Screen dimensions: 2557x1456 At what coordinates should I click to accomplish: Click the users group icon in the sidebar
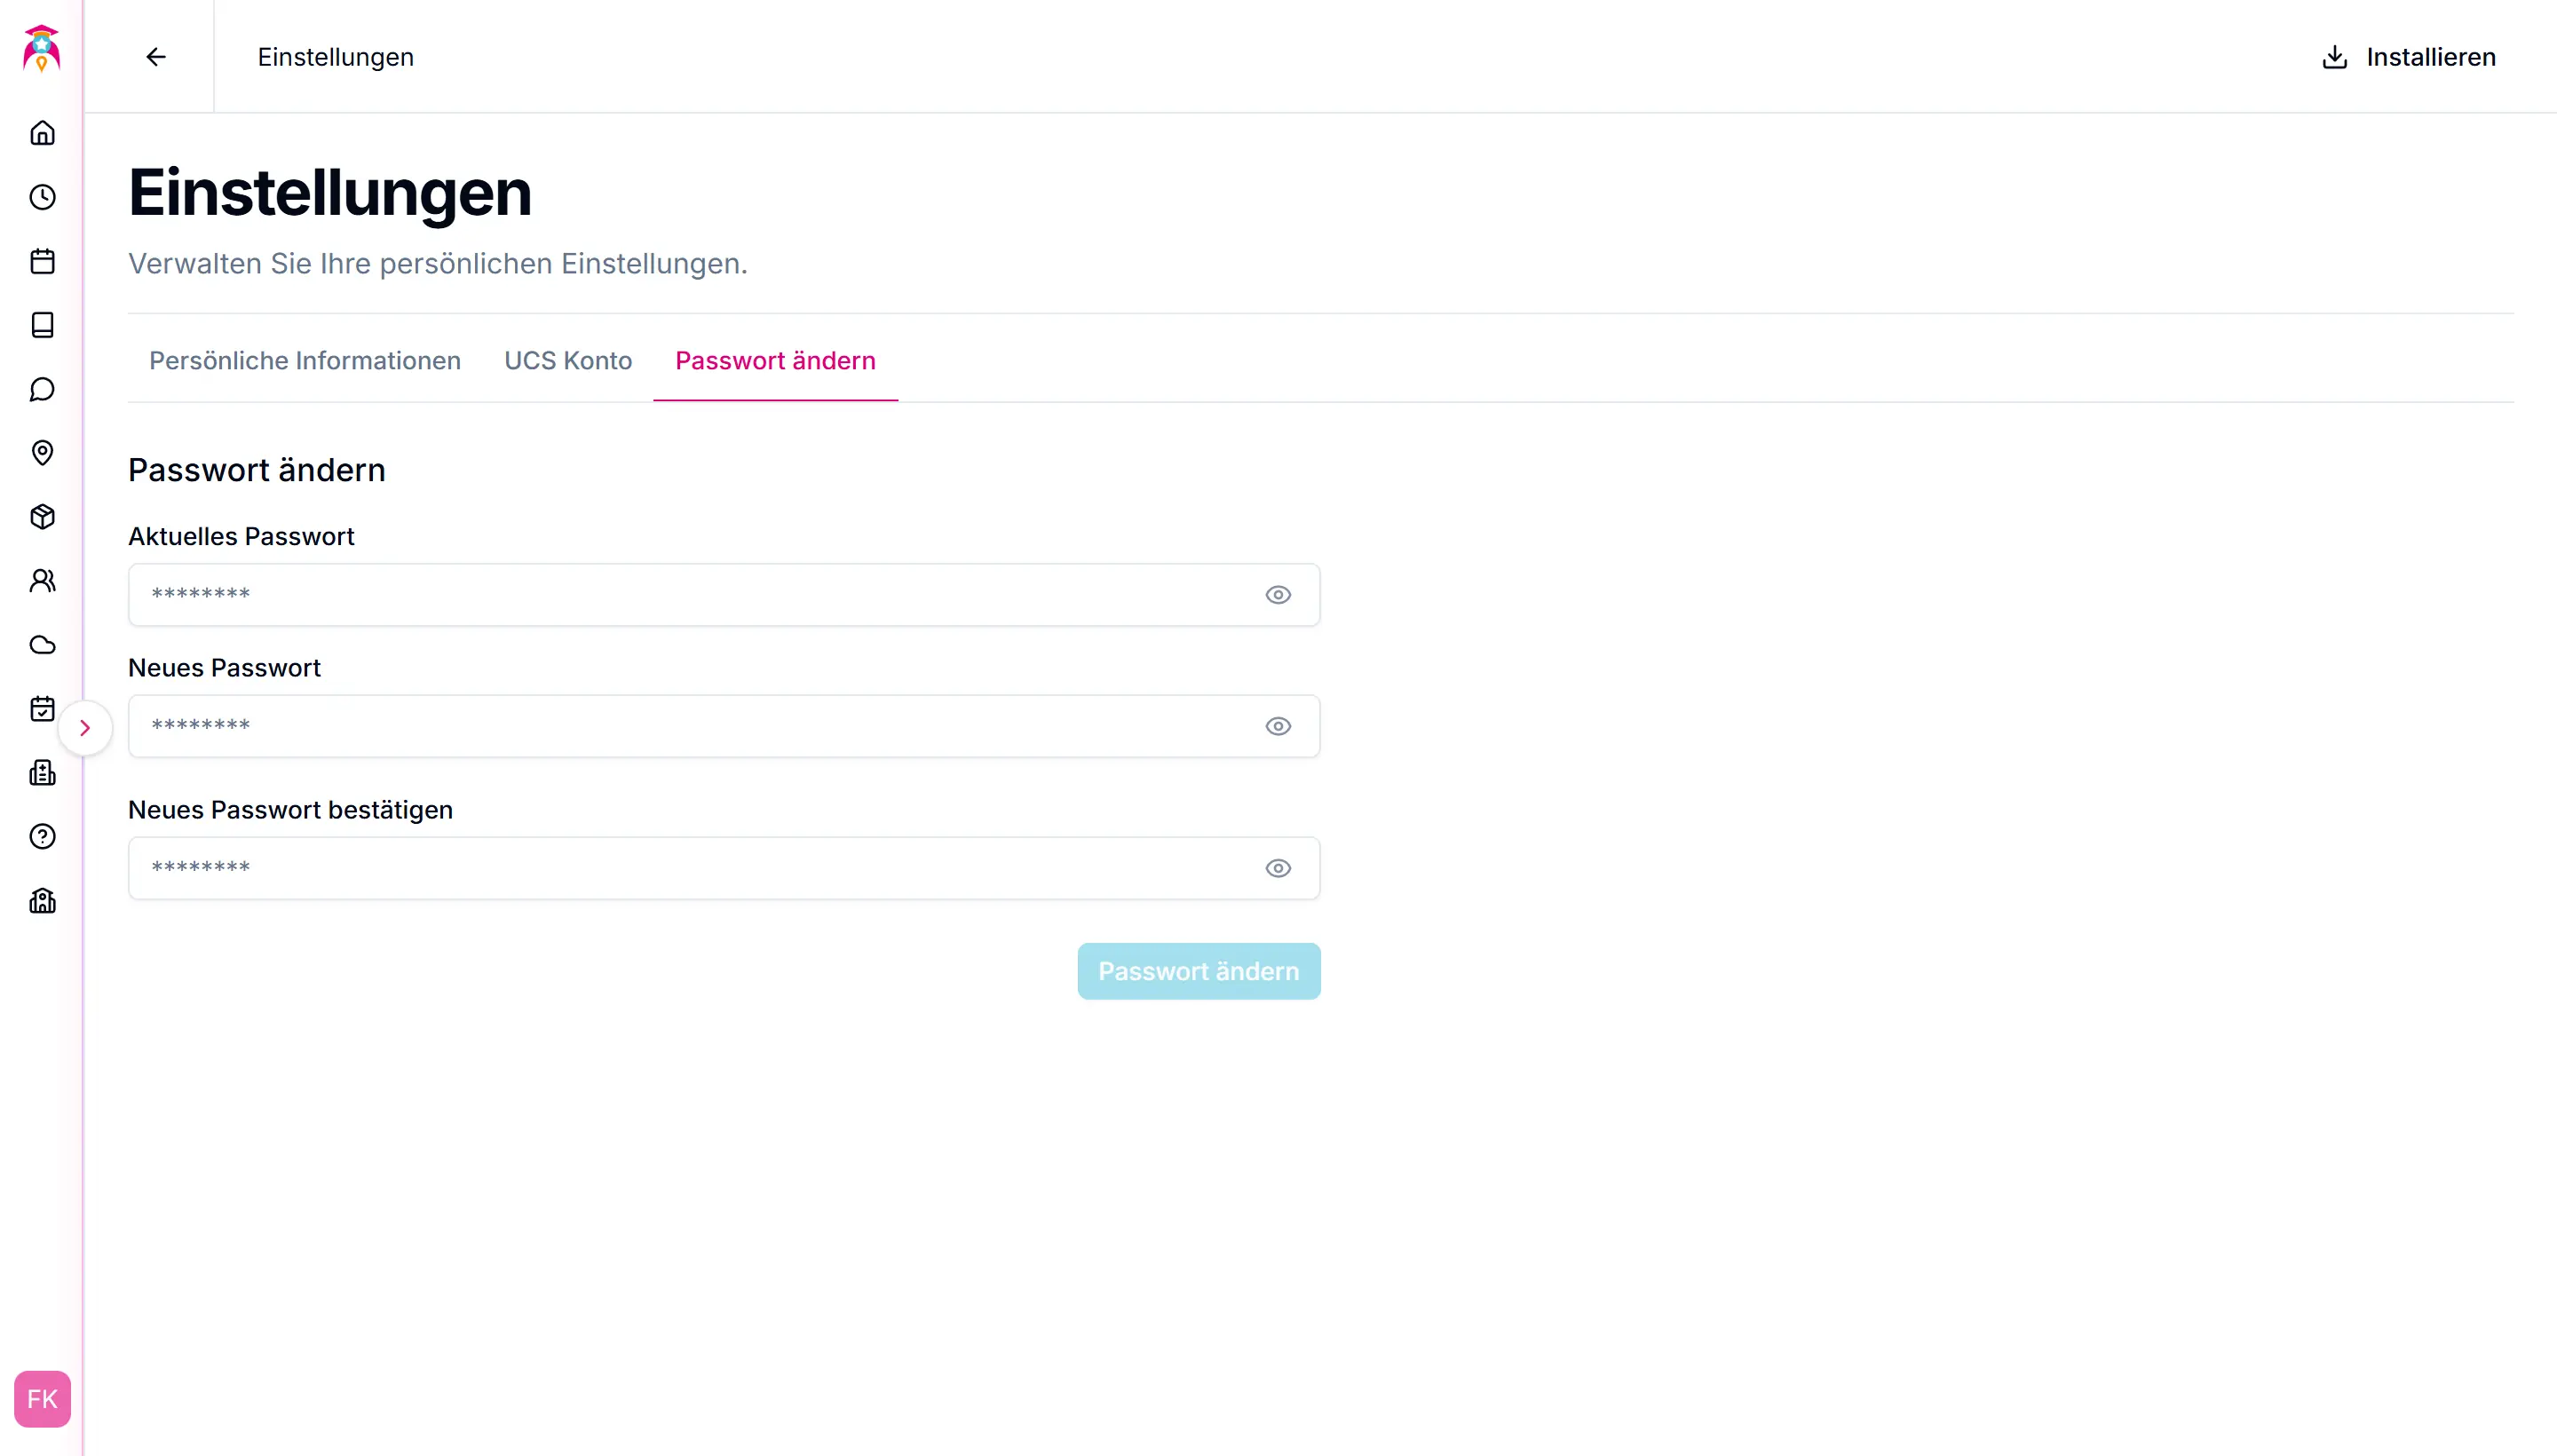click(x=42, y=581)
